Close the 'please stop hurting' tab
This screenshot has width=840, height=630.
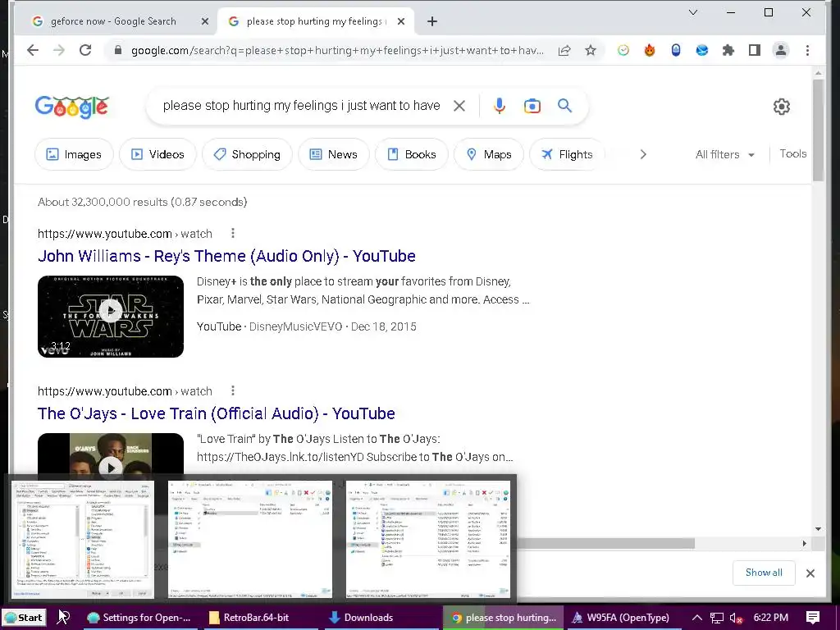tap(401, 21)
